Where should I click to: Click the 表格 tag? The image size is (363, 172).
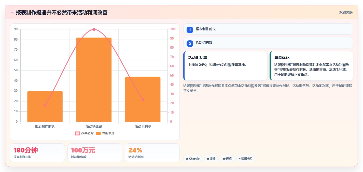point(211,159)
